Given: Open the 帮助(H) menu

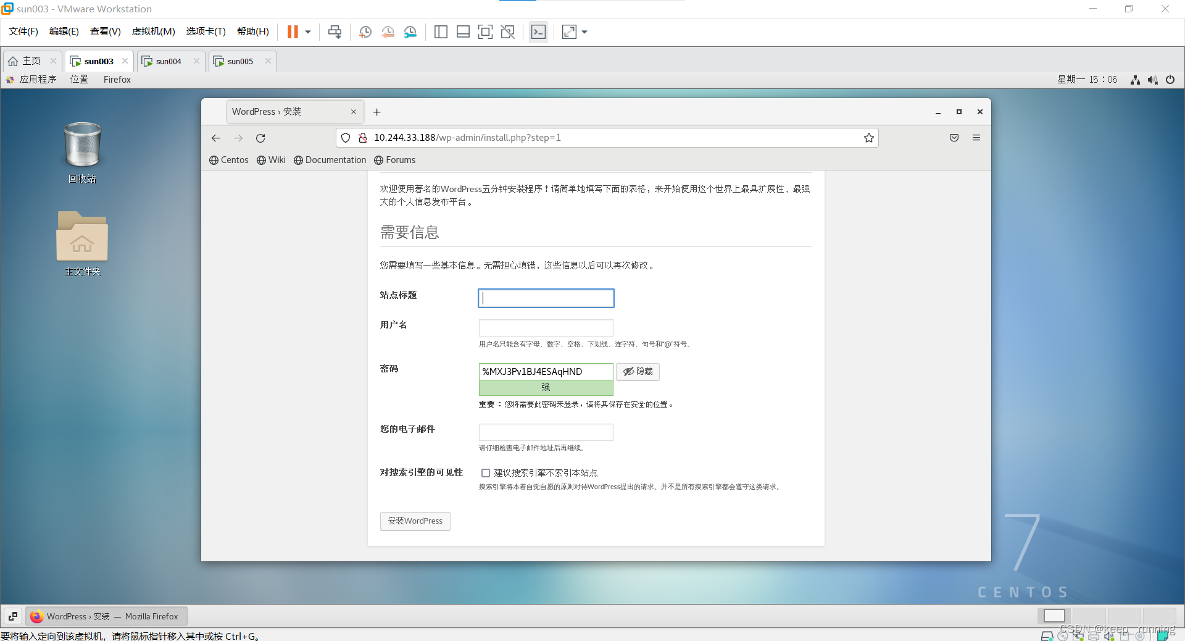Looking at the screenshot, I should pyautogui.click(x=253, y=31).
